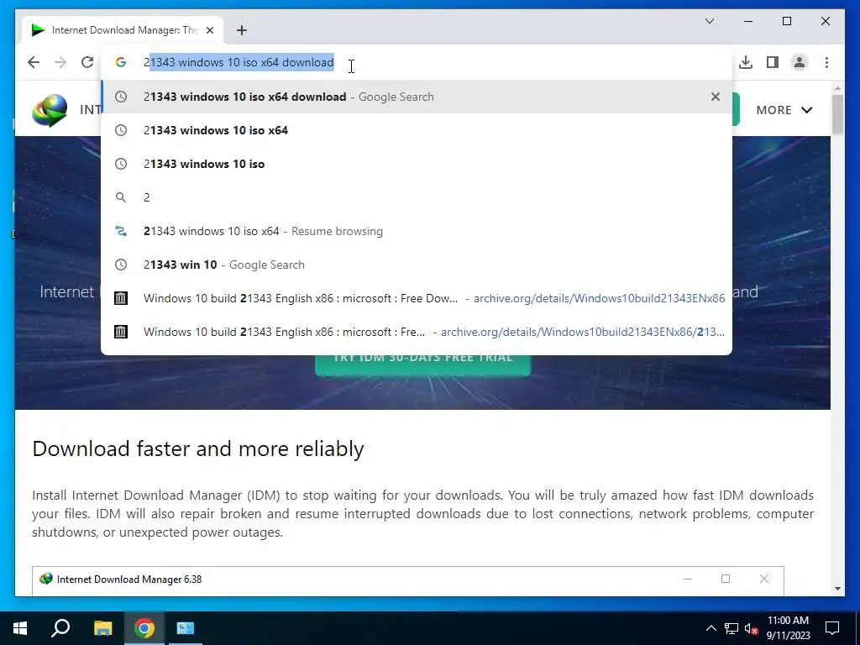Click the forward navigation arrow

click(60, 62)
